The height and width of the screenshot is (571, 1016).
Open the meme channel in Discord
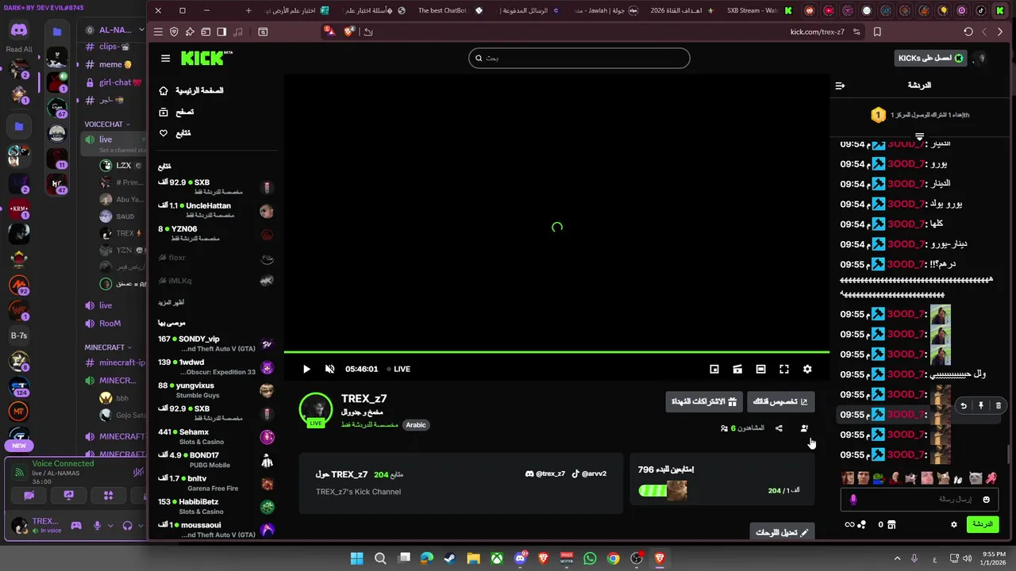[110, 64]
